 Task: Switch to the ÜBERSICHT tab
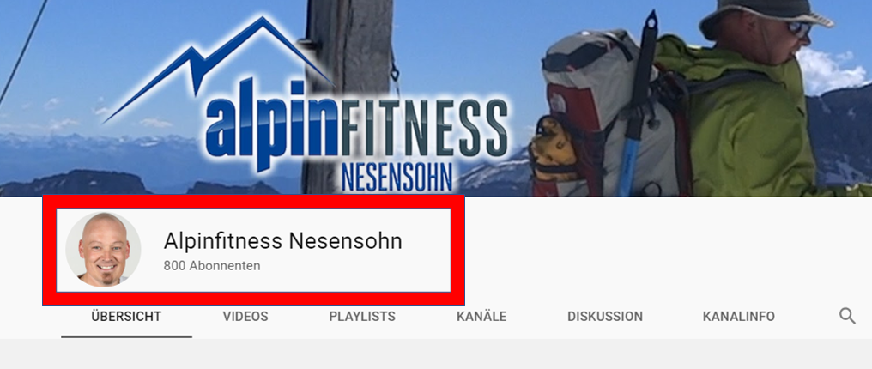(x=126, y=316)
